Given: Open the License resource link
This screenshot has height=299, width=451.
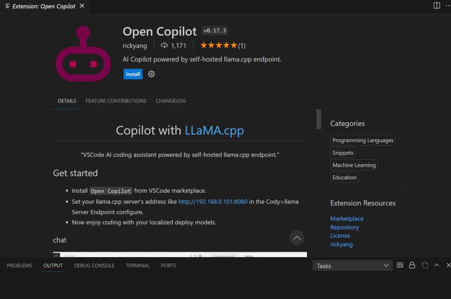Looking at the screenshot, I should pos(340,235).
